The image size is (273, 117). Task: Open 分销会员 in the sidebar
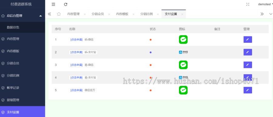pyautogui.click(x=22, y=63)
